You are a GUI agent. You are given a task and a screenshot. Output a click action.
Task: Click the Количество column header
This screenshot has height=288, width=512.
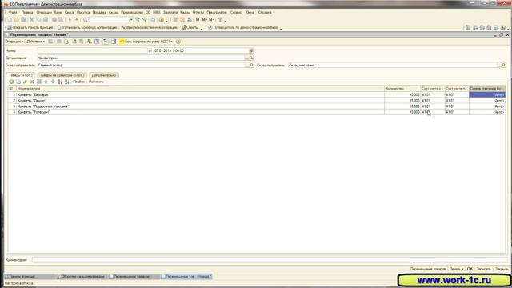402,89
